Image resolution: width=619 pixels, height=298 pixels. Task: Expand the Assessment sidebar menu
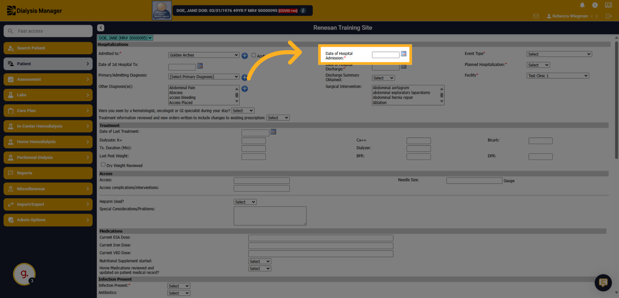[x=48, y=79]
